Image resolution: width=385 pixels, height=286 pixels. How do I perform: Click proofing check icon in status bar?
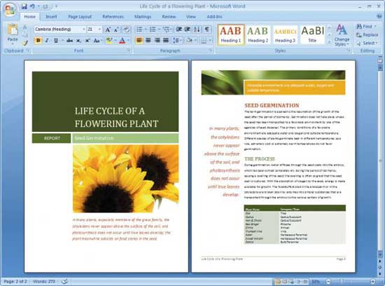(x=64, y=281)
